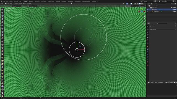Open the Texture properties checker tab
The height and width of the screenshot is (99, 177).
click(x=148, y=65)
